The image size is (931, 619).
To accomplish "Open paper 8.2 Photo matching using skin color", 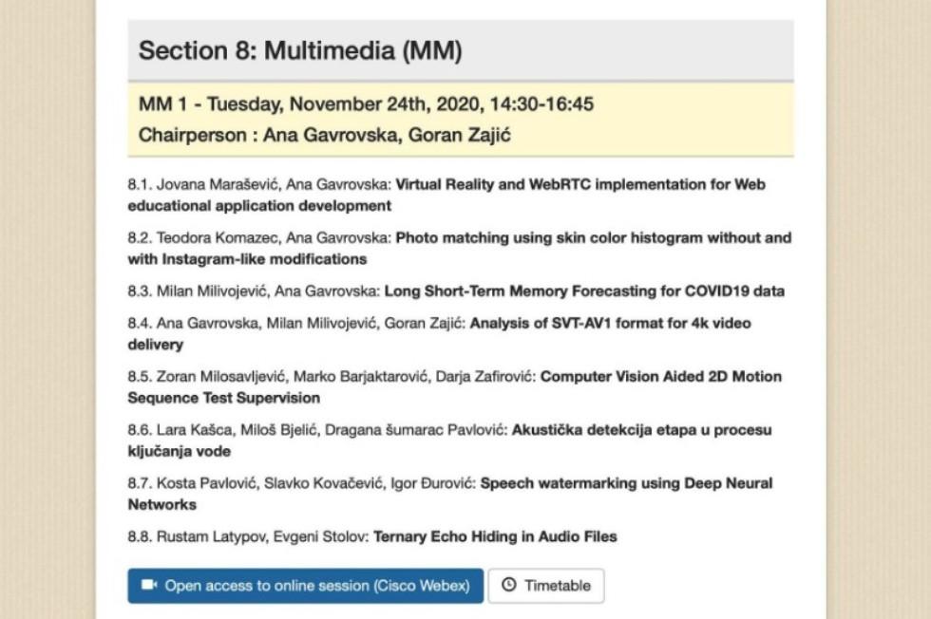I will [593, 237].
